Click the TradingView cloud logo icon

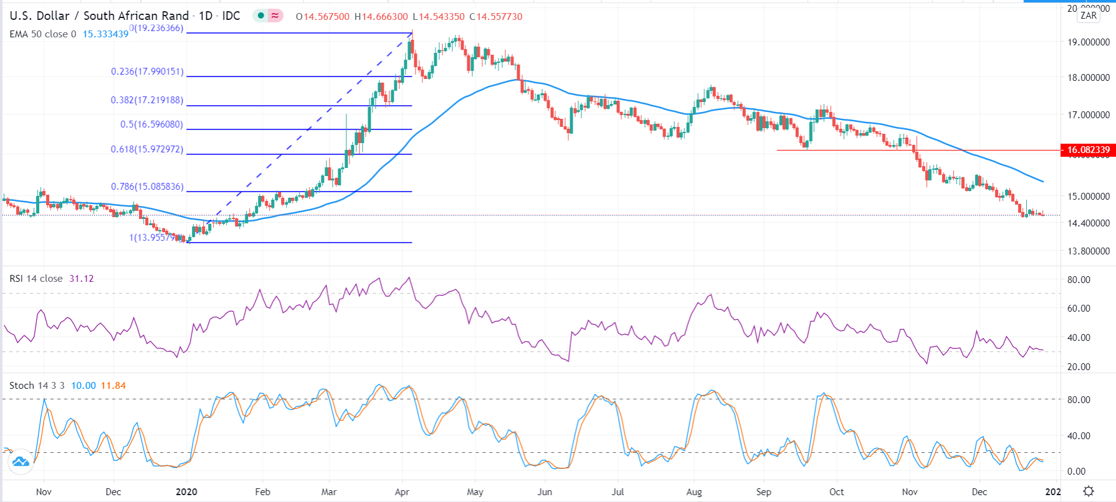[20, 462]
